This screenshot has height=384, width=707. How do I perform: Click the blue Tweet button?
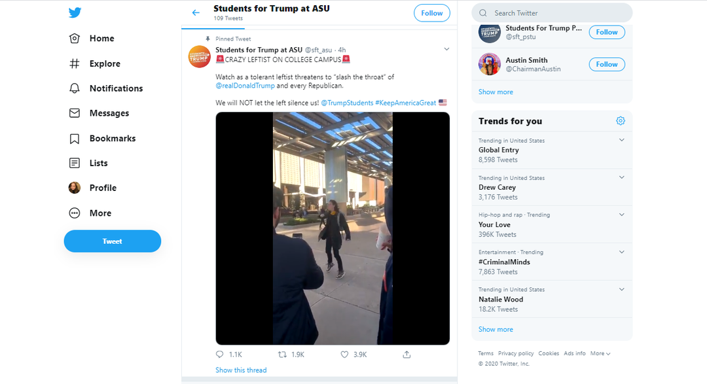click(113, 241)
